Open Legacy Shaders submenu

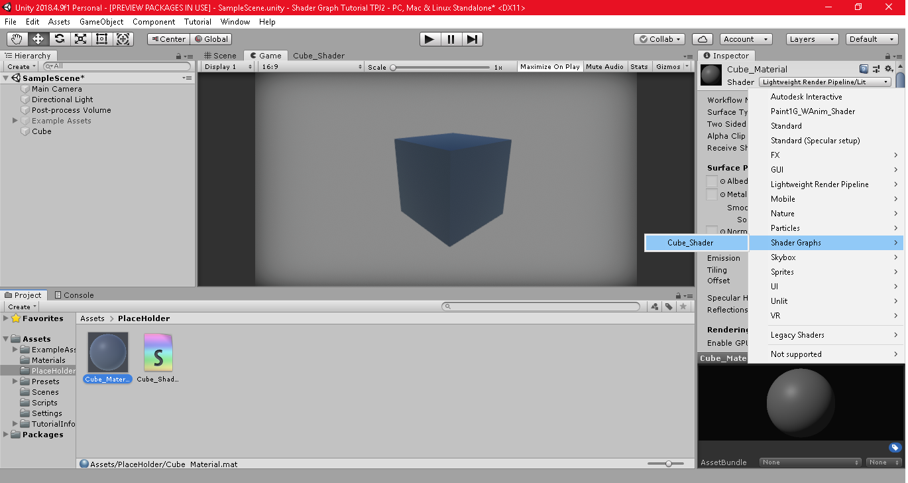tap(826, 335)
